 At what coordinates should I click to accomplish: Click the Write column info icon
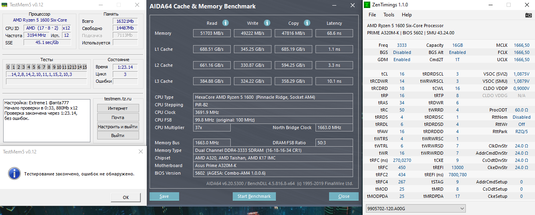(x=267, y=23)
